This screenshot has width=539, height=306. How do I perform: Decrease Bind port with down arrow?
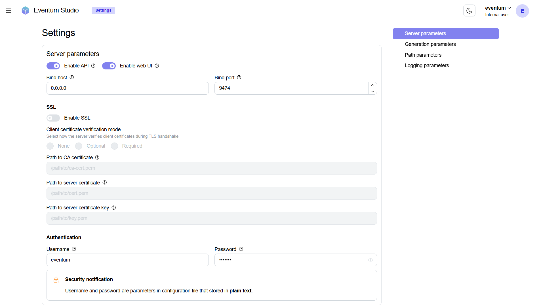pyautogui.click(x=372, y=92)
